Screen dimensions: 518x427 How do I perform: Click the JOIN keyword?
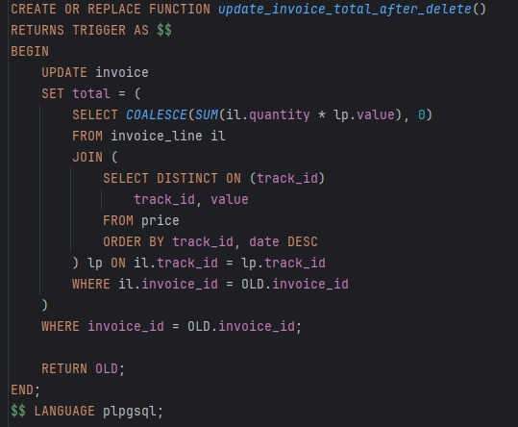[87, 157]
